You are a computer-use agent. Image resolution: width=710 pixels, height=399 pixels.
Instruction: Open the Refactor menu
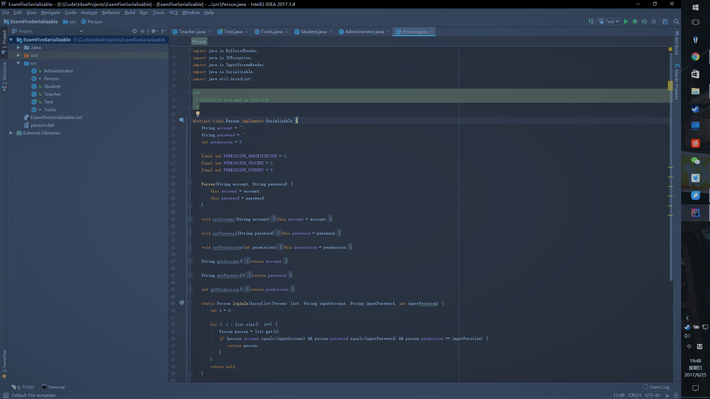111,13
